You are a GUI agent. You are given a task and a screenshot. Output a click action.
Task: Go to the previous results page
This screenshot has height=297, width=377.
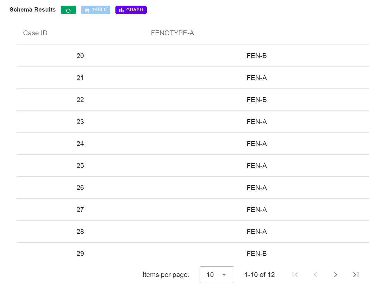315,274
